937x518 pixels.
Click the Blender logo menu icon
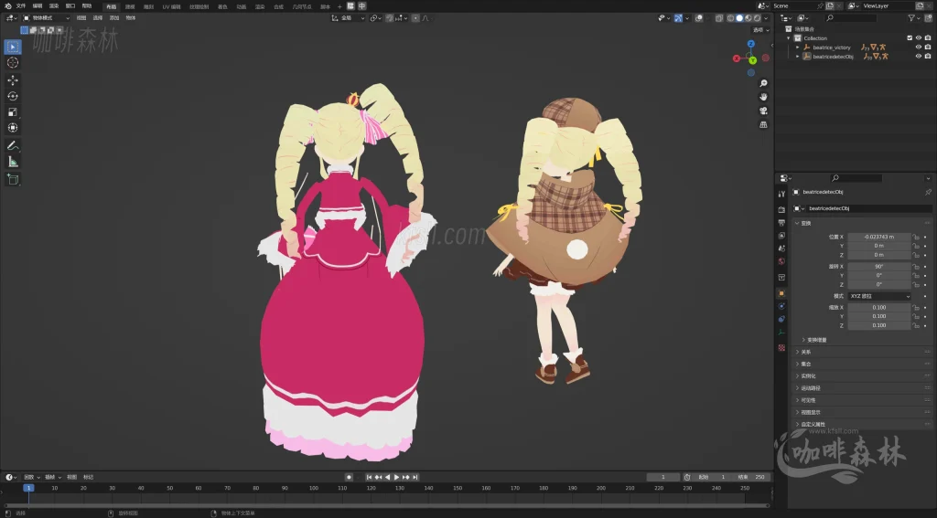coord(7,6)
